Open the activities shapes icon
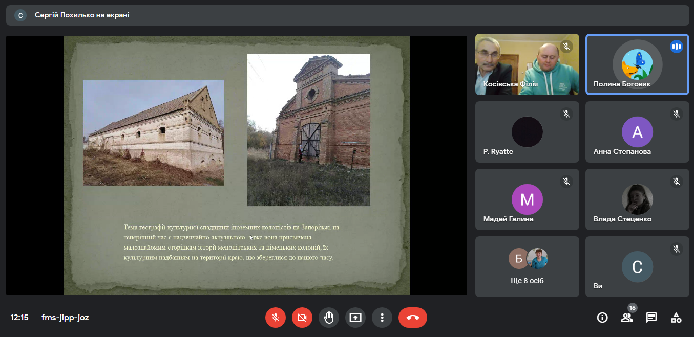694x337 pixels. [676, 318]
